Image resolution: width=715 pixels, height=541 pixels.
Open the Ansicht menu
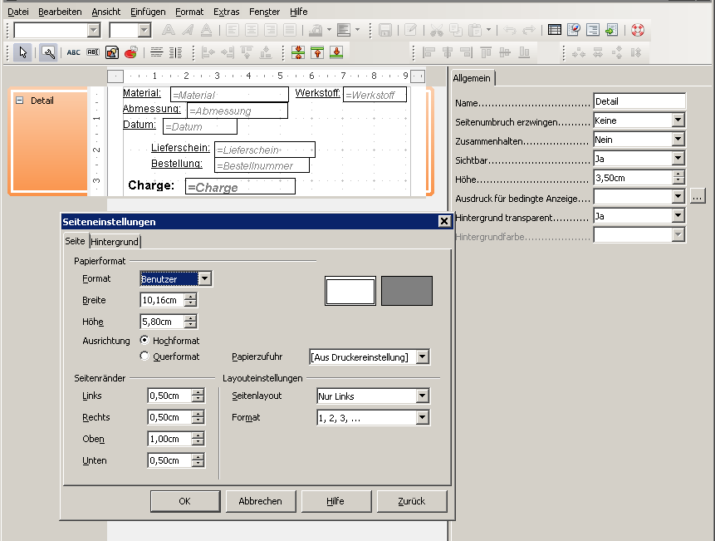(105, 12)
